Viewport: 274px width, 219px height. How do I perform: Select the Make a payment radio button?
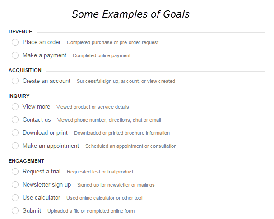[x=15, y=55]
